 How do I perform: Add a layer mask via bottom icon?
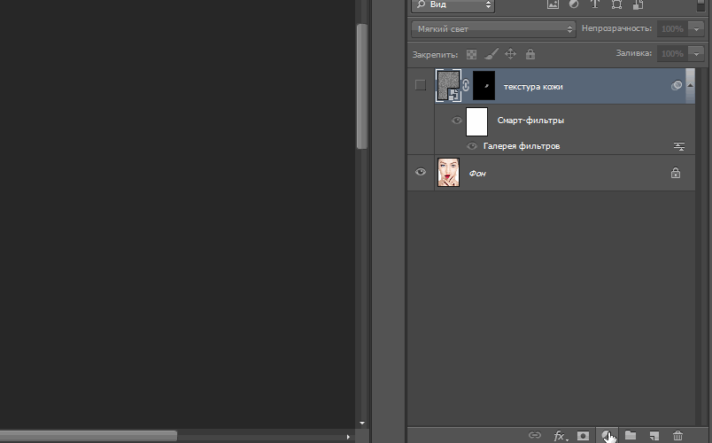click(x=583, y=435)
